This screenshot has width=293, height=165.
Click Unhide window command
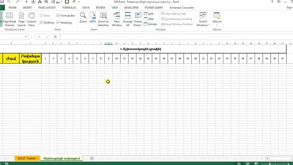[x=151, y=24]
